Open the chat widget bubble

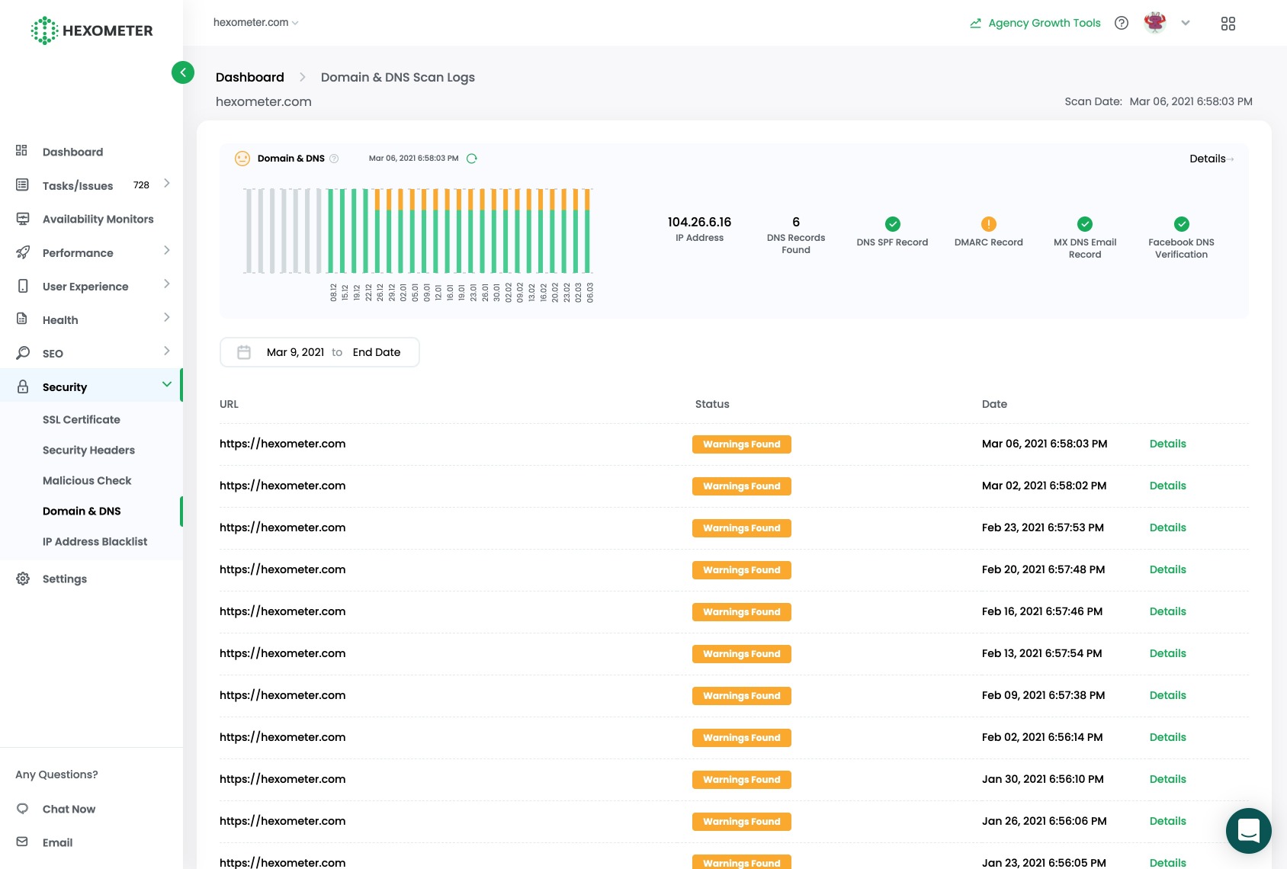[1248, 830]
